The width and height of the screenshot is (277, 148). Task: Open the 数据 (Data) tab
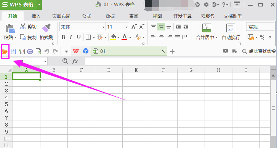110,16
